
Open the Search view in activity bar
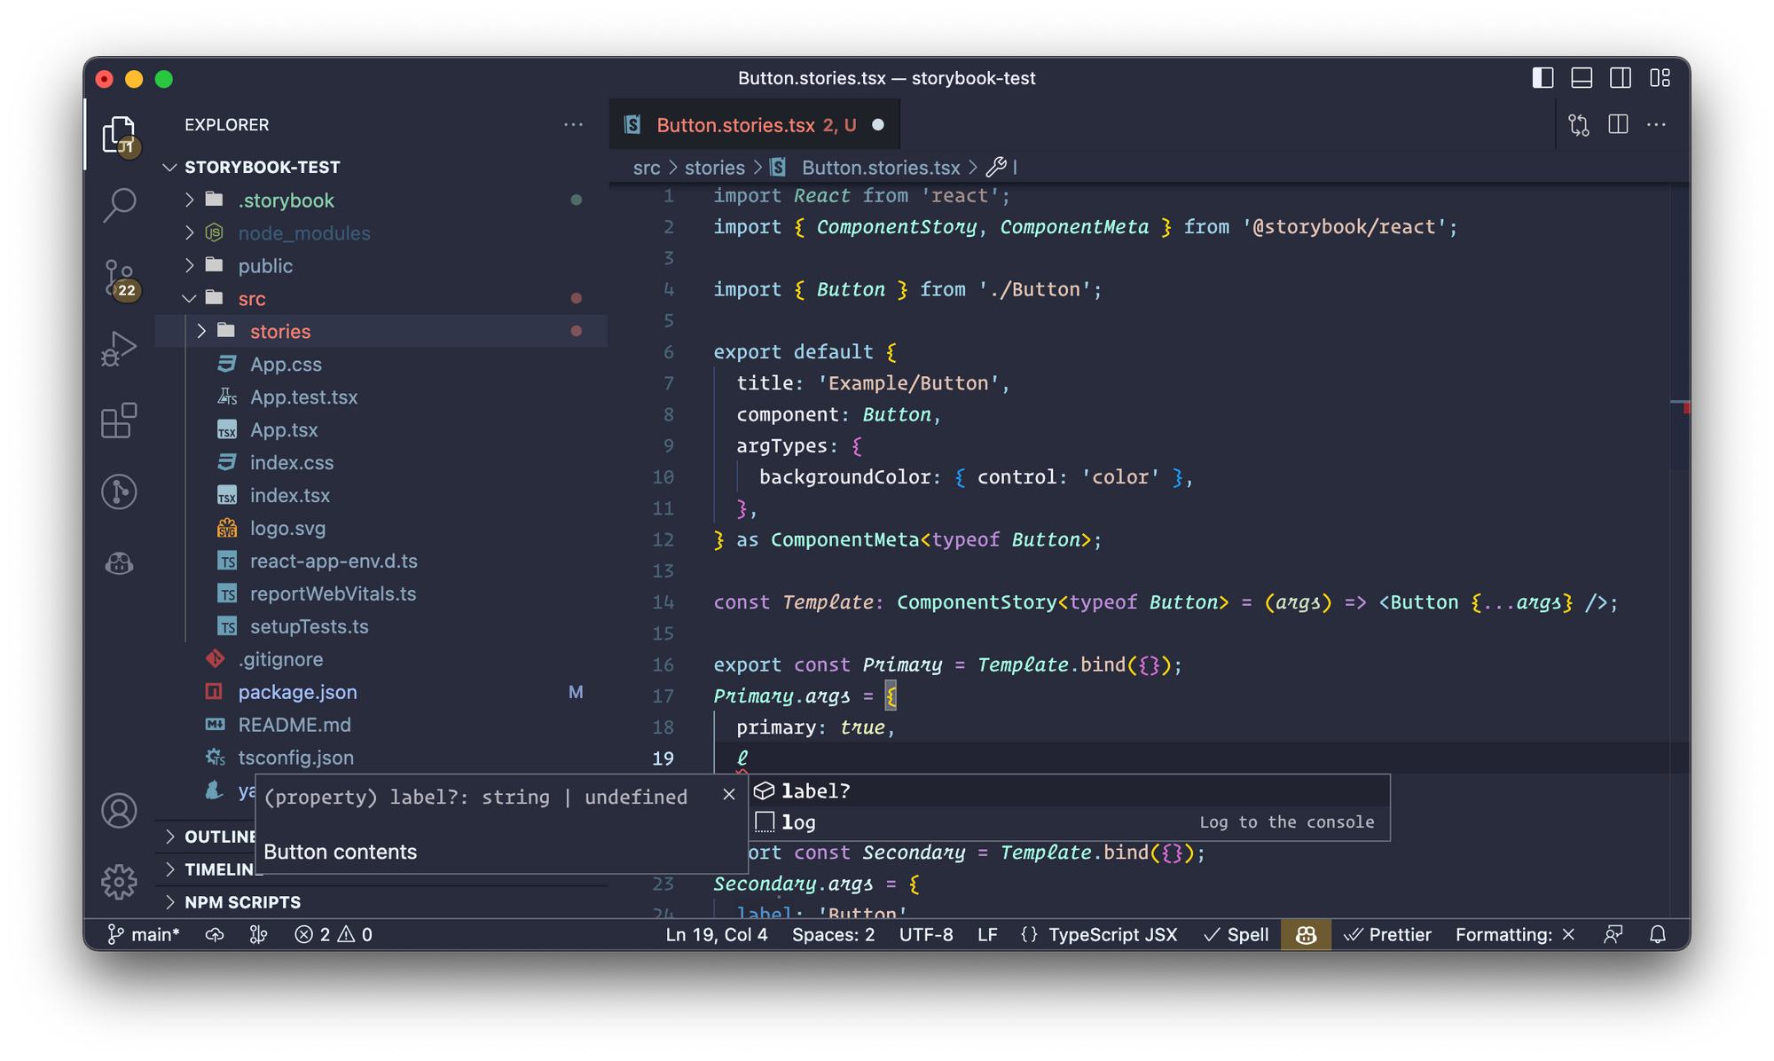119,204
